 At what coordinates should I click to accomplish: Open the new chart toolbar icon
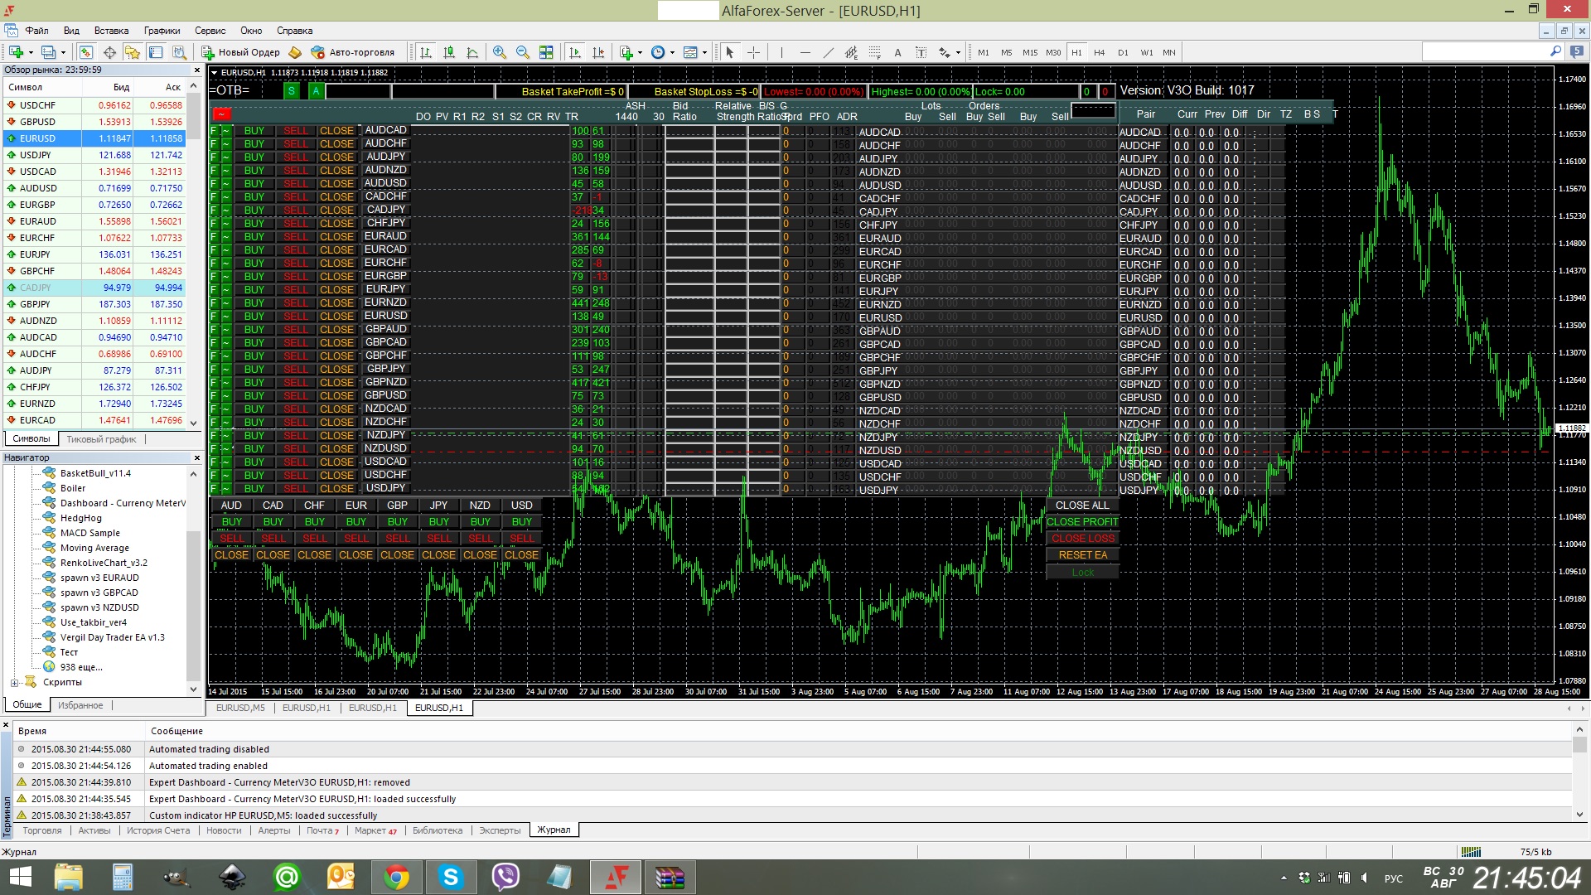click(x=16, y=52)
